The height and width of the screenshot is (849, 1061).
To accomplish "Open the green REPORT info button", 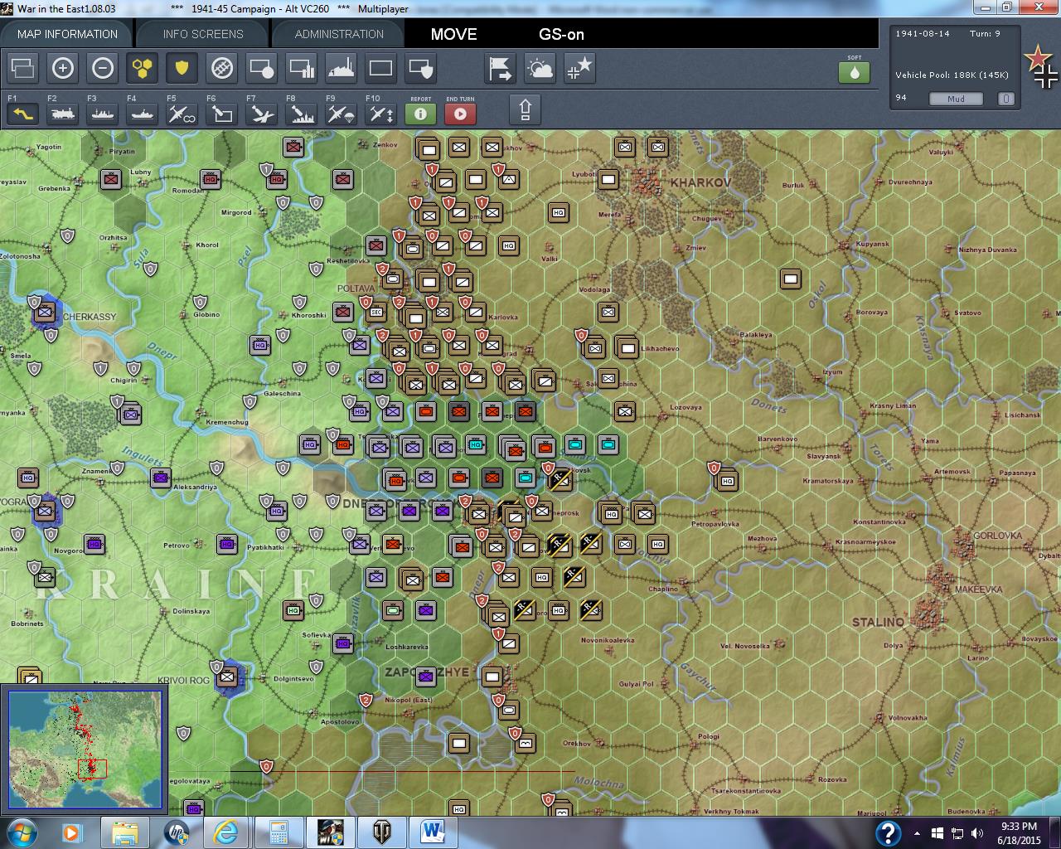I will coord(421,114).
